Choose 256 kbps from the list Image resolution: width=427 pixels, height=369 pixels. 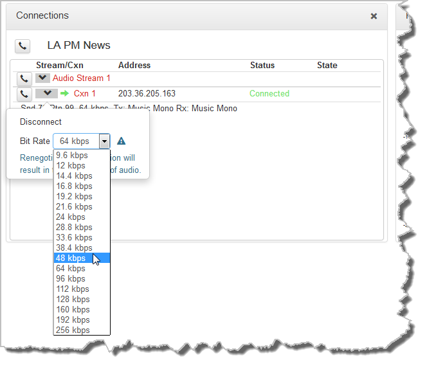82,330
